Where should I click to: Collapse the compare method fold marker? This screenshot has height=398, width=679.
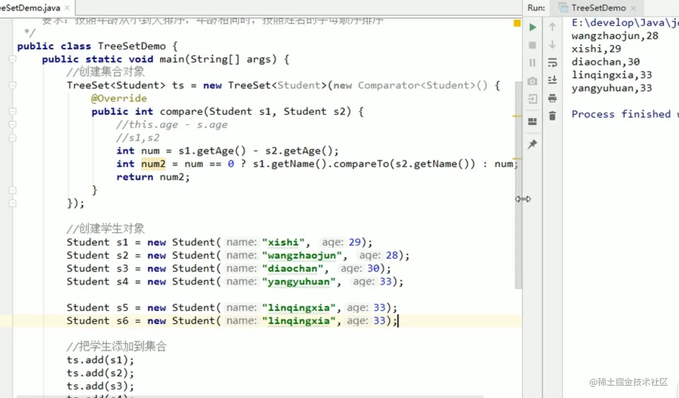[13, 112]
